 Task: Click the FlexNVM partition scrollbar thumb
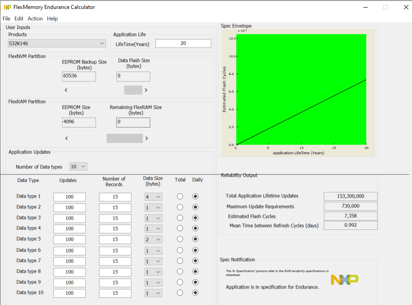click(x=132, y=90)
